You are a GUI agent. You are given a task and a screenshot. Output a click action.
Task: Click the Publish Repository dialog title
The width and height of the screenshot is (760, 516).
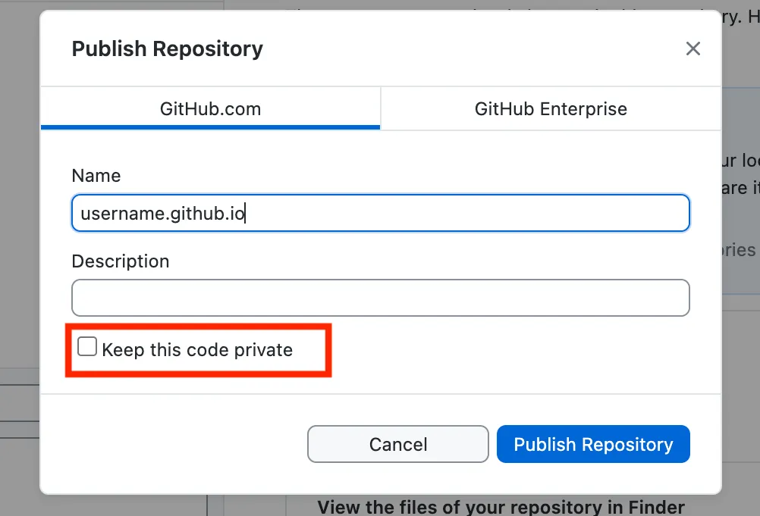(167, 48)
